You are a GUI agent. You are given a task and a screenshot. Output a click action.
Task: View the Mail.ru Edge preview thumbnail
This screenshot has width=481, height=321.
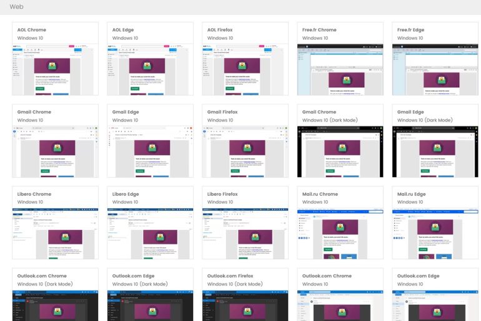coord(435,233)
